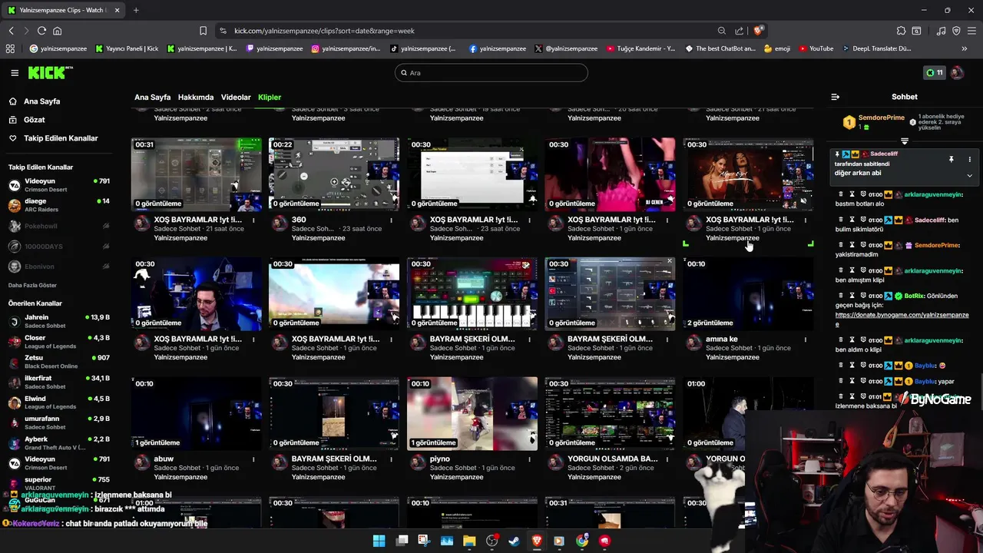Open the browser apps grid icon
The height and width of the screenshot is (553, 983).
pyautogui.click(x=10, y=48)
